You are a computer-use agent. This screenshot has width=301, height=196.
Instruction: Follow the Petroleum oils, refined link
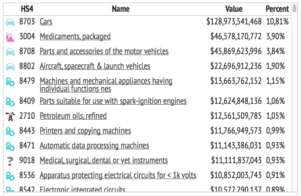pos(73,116)
